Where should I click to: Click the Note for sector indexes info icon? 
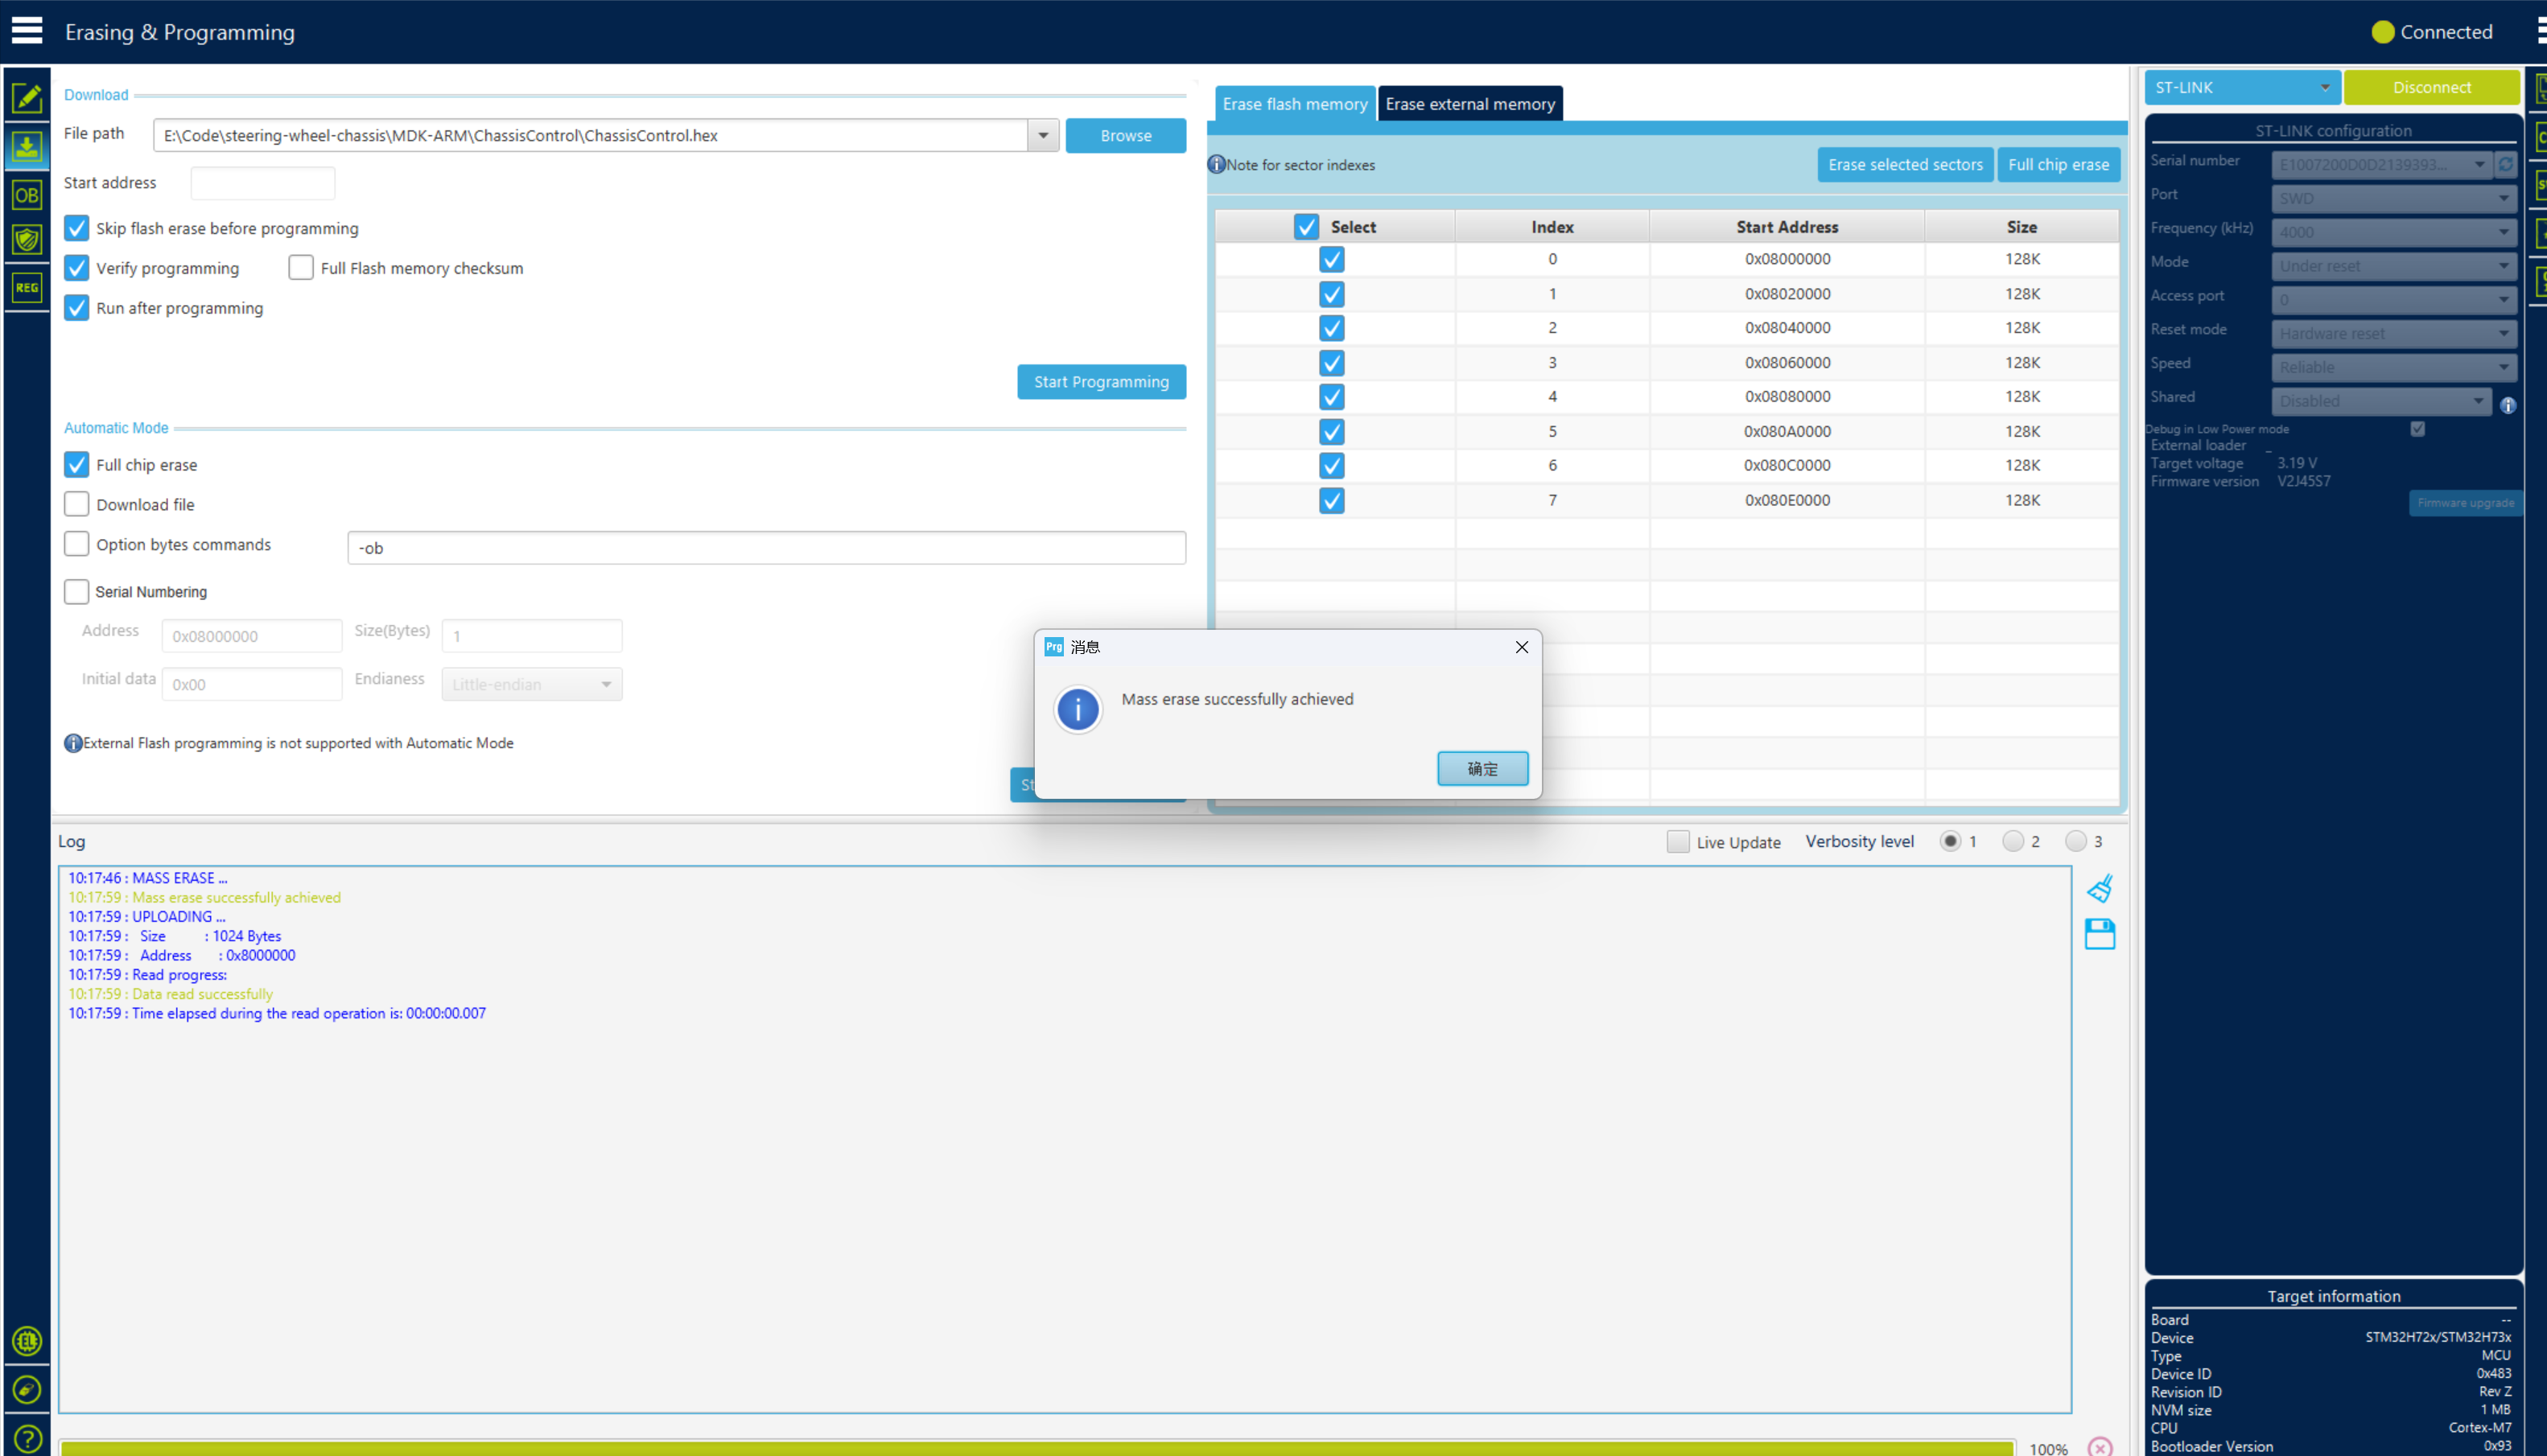click(1217, 165)
